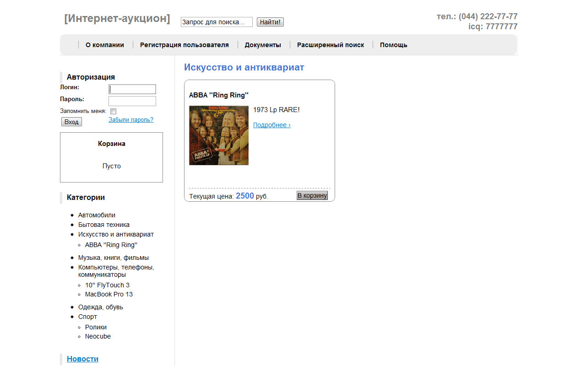The width and height of the screenshot is (586, 366).
Task: Select the Одежда, обувь category
Action: pyautogui.click(x=101, y=307)
